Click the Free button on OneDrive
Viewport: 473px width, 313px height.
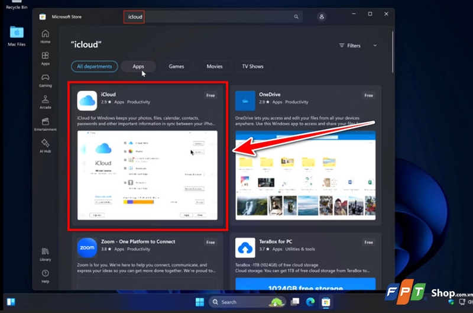[368, 95]
